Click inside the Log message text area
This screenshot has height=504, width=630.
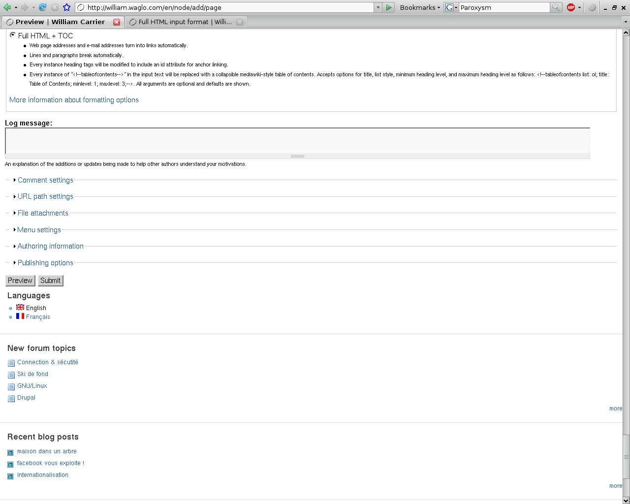tap(295, 142)
